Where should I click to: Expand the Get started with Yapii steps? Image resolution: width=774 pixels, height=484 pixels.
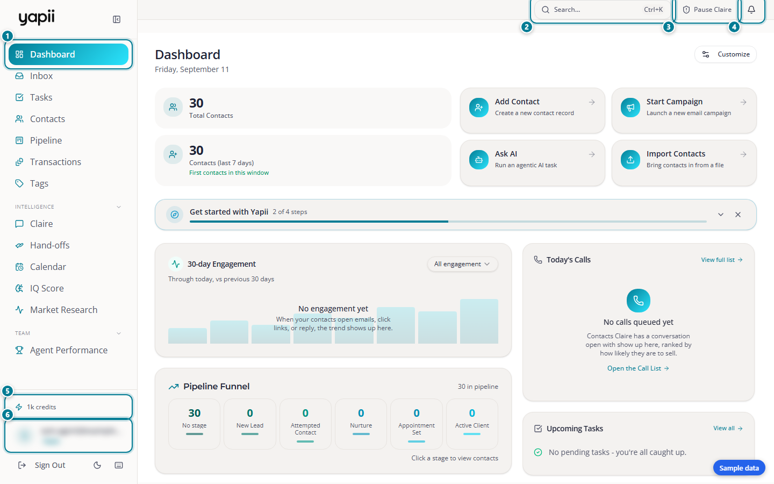click(721, 215)
